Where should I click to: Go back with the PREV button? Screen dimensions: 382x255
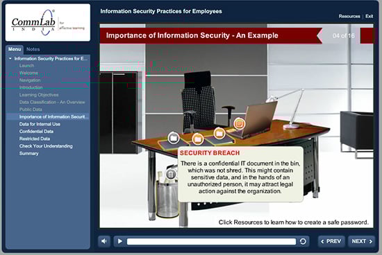tap(331, 241)
